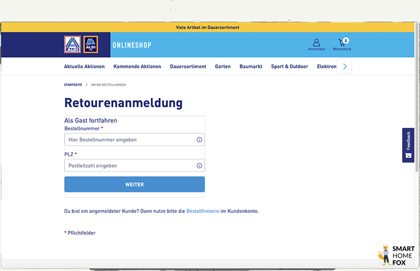Open Garten category
The image size is (420, 271).
point(223,67)
